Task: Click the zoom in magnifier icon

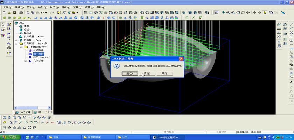Action: (233, 13)
